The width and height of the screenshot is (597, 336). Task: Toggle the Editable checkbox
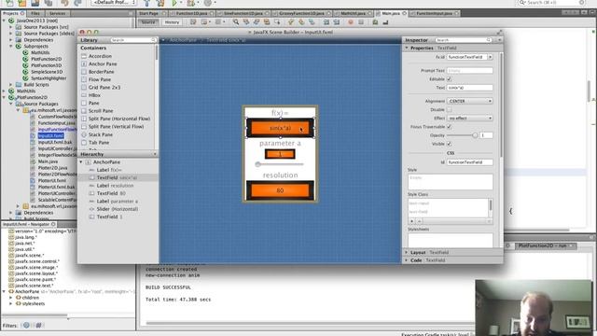450,78
